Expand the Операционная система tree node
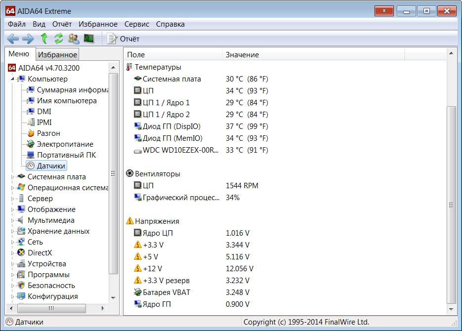The width and height of the screenshot is (462, 331). tap(13, 188)
